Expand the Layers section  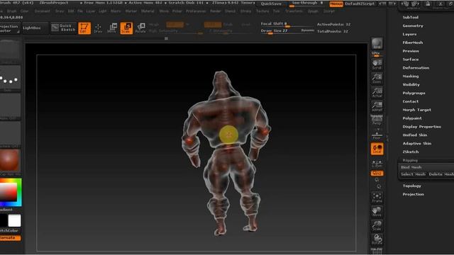[x=409, y=34]
